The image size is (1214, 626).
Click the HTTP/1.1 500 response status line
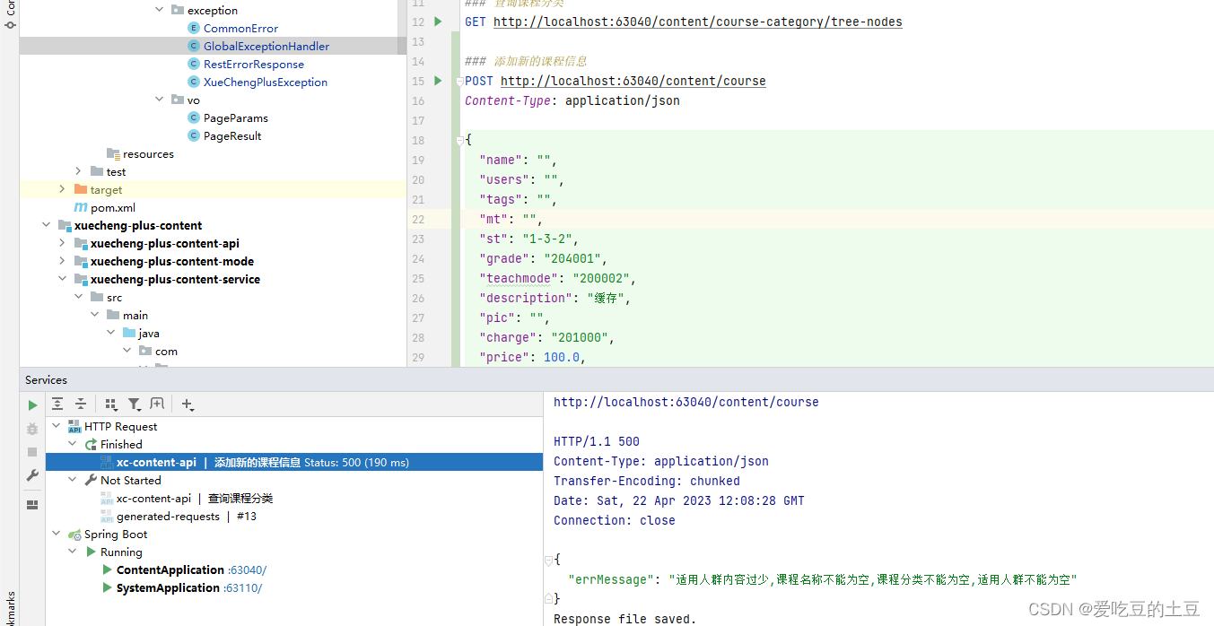click(x=597, y=442)
